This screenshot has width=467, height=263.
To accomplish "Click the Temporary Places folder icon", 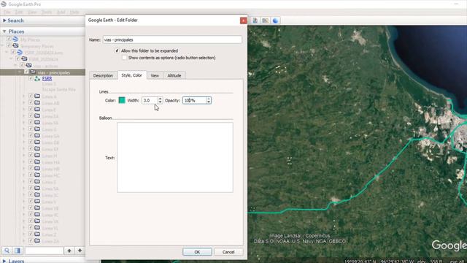I will [15, 46].
